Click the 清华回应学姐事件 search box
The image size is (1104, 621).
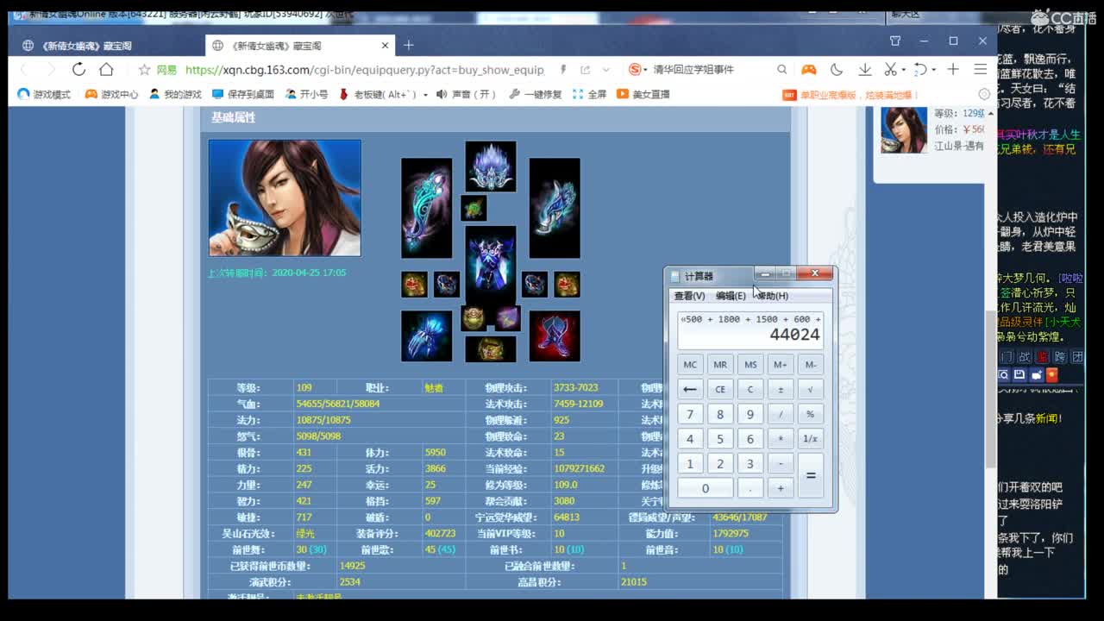693,70
